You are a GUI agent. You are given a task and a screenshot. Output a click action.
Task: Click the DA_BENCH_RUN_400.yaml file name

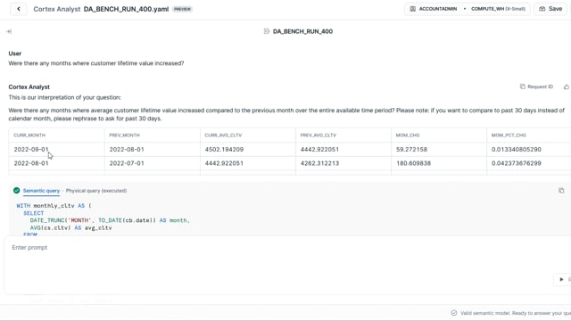(x=126, y=9)
